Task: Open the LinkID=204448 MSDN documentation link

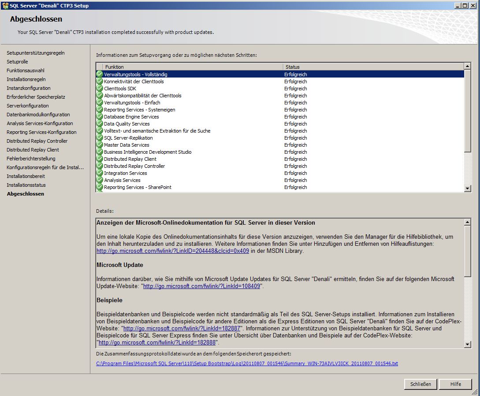Action: click(173, 251)
